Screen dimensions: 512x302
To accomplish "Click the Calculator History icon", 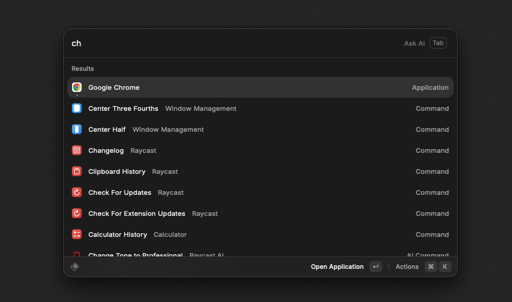I will click(77, 234).
